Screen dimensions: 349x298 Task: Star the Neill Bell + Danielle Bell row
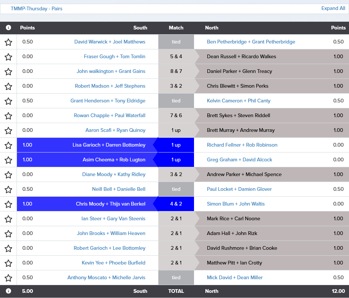pos(8,189)
